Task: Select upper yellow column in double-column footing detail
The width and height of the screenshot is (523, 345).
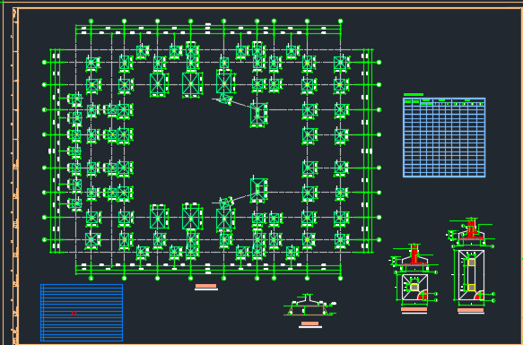Action: (x=471, y=263)
